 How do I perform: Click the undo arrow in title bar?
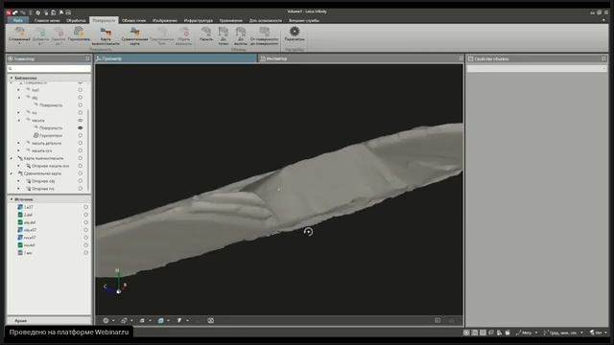pyautogui.click(x=15, y=12)
